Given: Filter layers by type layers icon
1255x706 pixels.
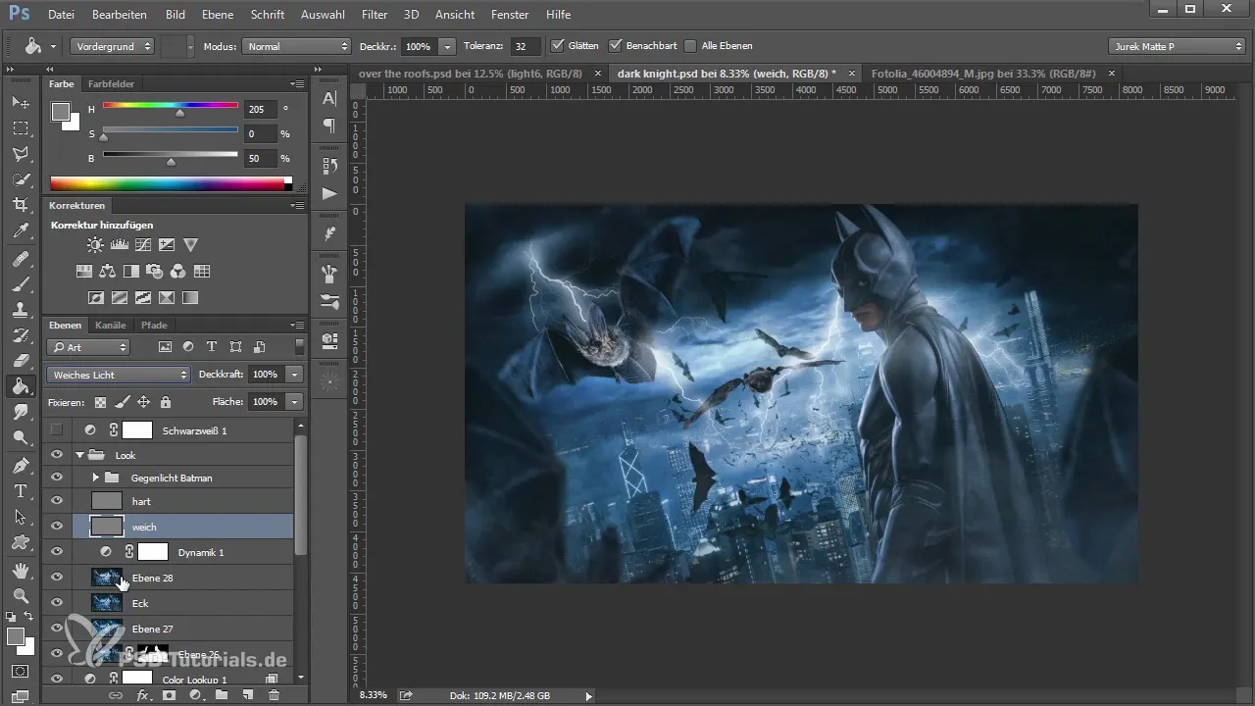Looking at the screenshot, I should 211,347.
